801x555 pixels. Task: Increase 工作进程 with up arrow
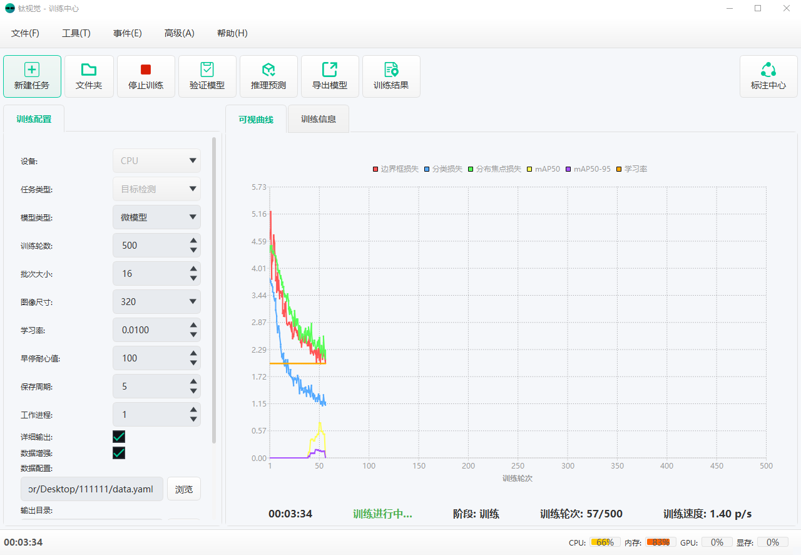click(193, 409)
